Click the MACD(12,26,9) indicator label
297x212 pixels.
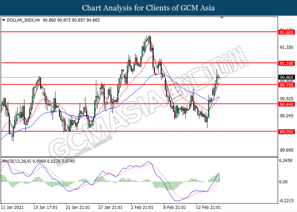17,161
